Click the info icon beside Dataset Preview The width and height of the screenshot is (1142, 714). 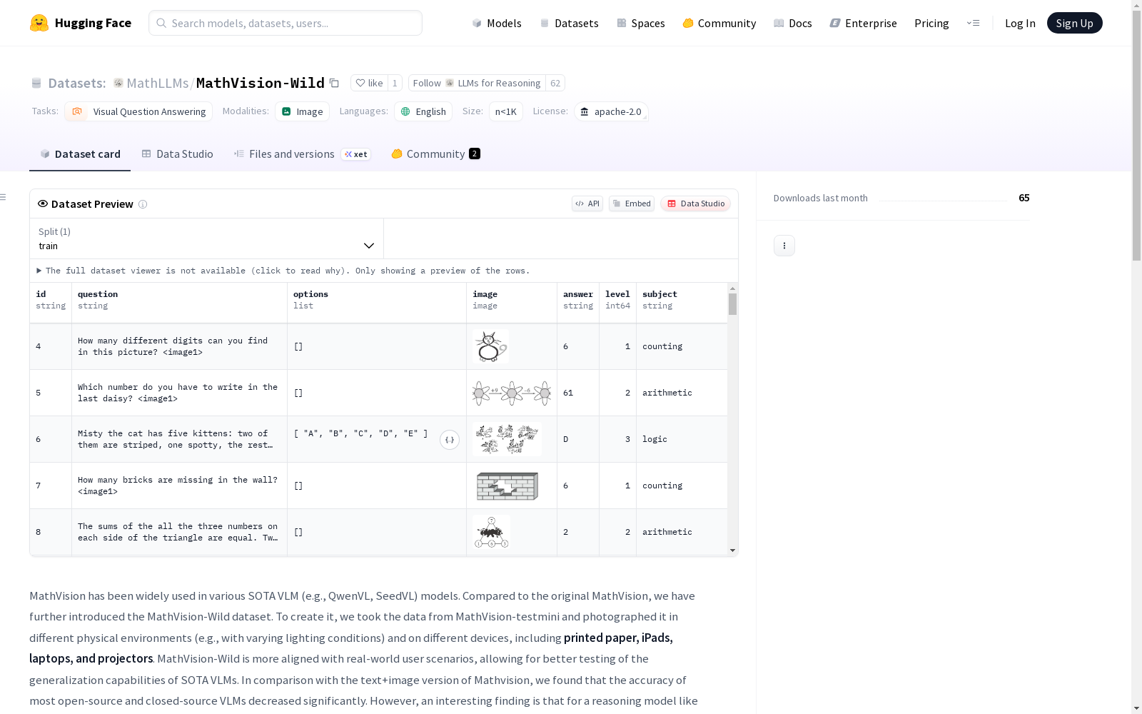click(x=143, y=204)
